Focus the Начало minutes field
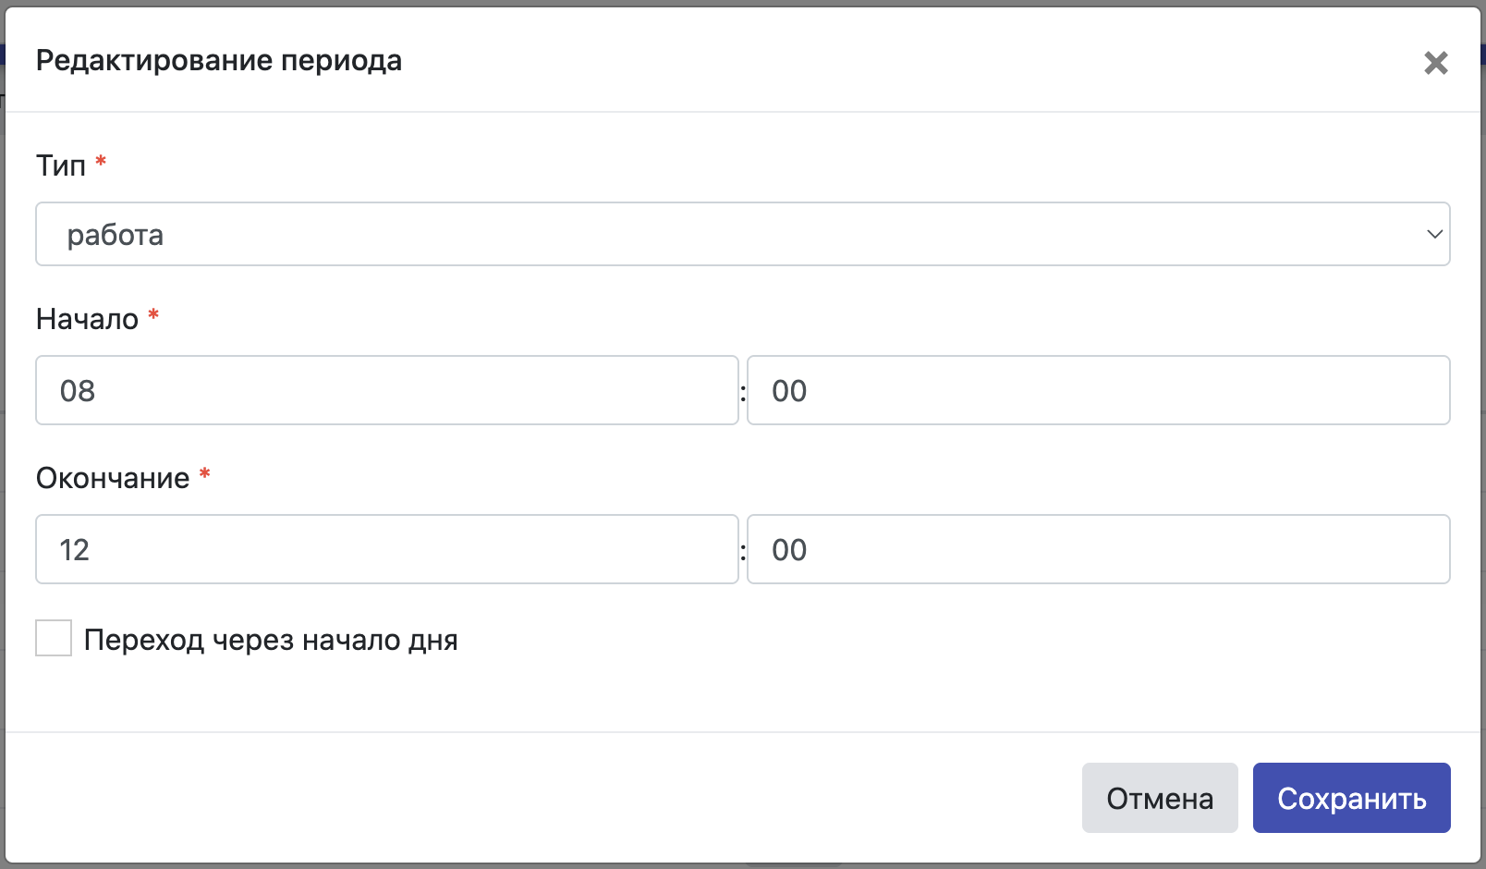Image resolution: width=1486 pixels, height=869 pixels. 1098,390
